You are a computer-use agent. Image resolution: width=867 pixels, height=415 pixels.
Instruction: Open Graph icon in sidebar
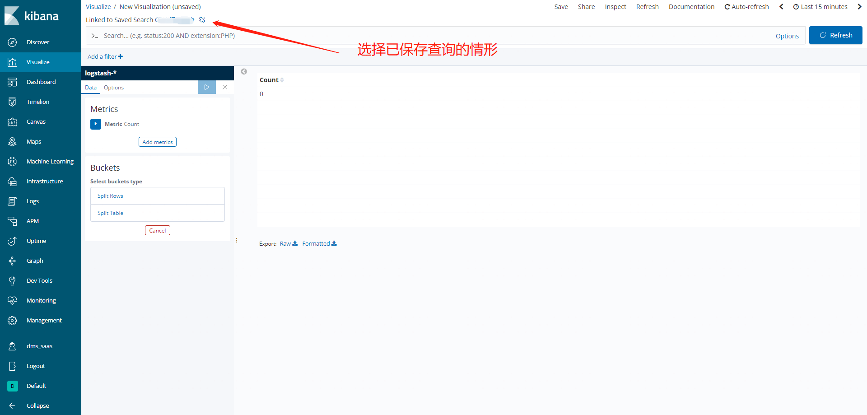click(x=12, y=261)
